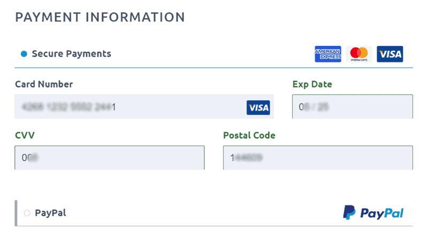Click the Exp Date label
Image resolution: width=428 pixels, height=239 pixels.
point(312,84)
